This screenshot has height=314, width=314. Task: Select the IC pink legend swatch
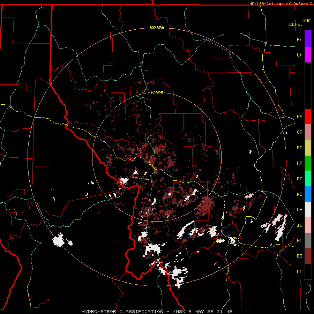click(x=308, y=225)
